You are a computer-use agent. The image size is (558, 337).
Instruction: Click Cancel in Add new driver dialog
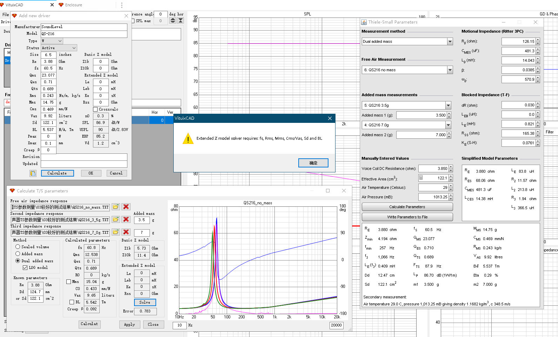(116, 173)
